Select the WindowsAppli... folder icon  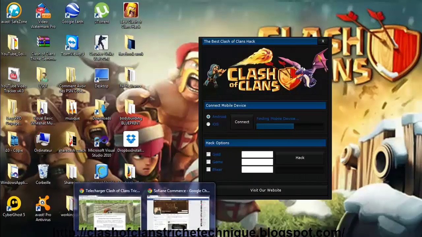coord(14,174)
